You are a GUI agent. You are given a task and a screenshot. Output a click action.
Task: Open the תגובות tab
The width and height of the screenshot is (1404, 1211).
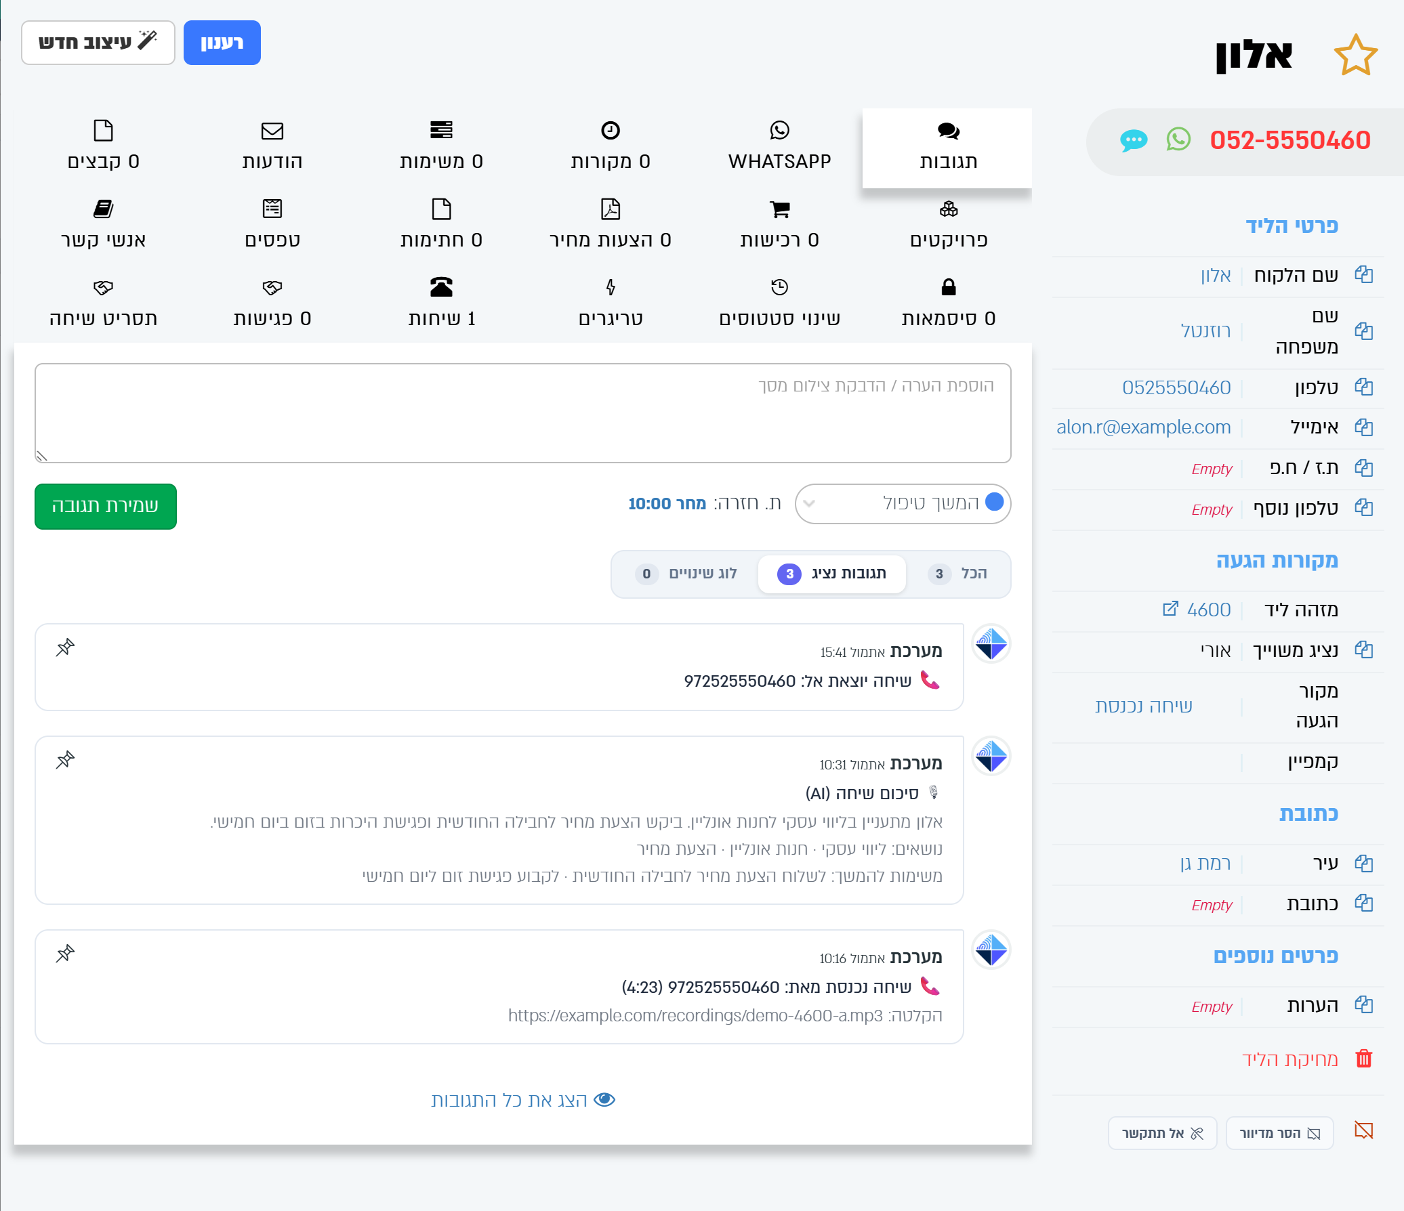pyautogui.click(x=947, y=148)
